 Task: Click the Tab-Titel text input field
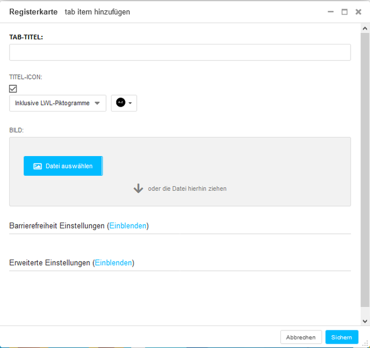(x=180, y=52)
